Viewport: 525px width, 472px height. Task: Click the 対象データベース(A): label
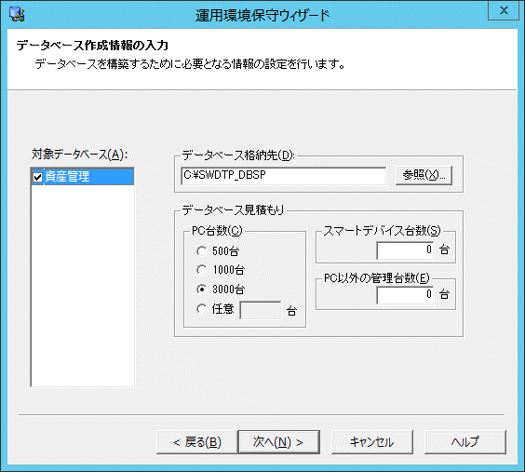point(80,155)
